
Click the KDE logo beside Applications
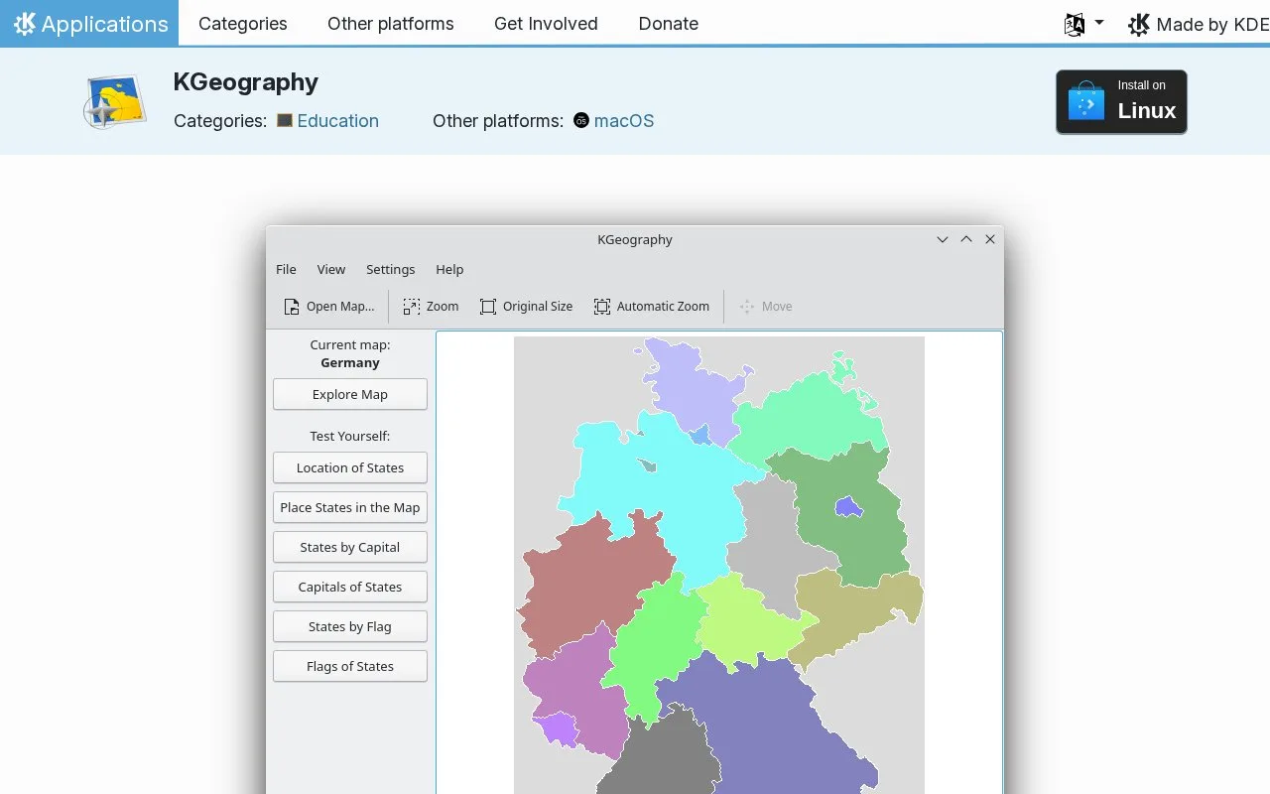point(24,23)
